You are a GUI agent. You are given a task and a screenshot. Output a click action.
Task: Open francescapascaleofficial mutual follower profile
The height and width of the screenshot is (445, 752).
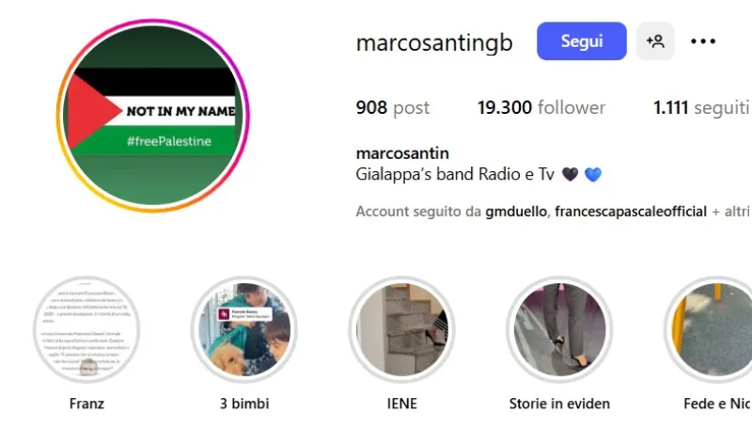click(x=631, y=212)
